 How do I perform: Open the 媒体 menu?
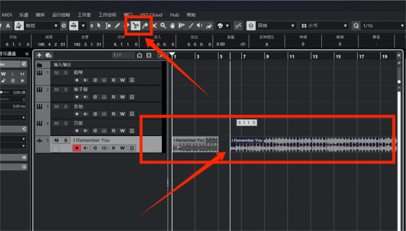40,15
